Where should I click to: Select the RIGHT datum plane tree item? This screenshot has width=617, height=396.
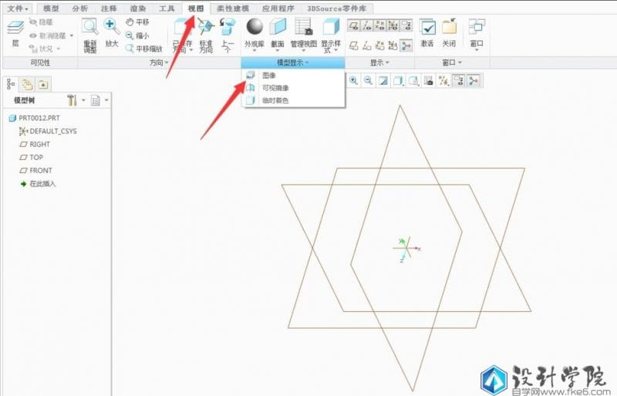[39, 144]
